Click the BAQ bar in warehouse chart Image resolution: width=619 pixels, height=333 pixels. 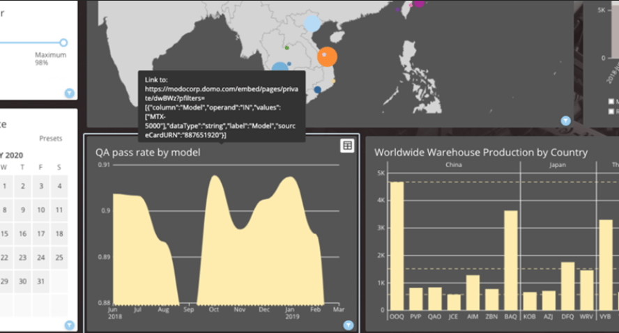click(511, 261)
